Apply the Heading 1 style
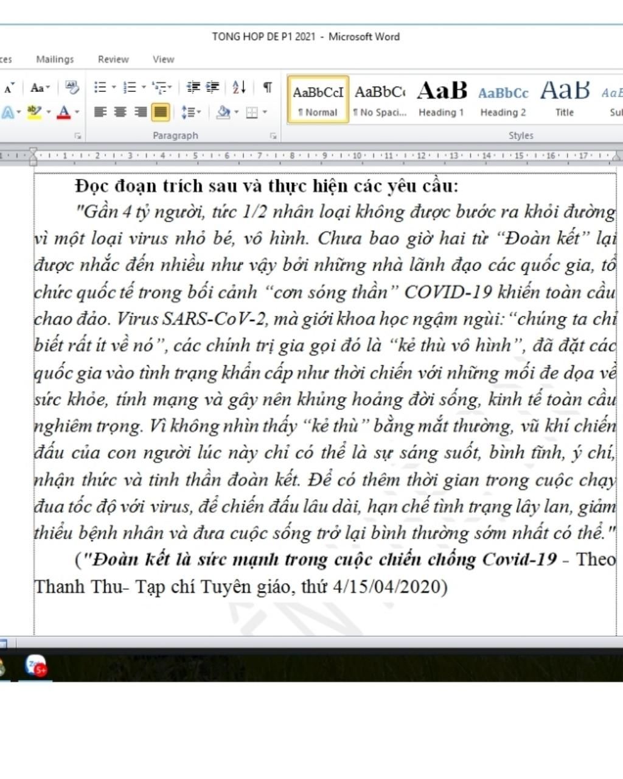This screenshot has height=779, width=623. pos(442,99)
